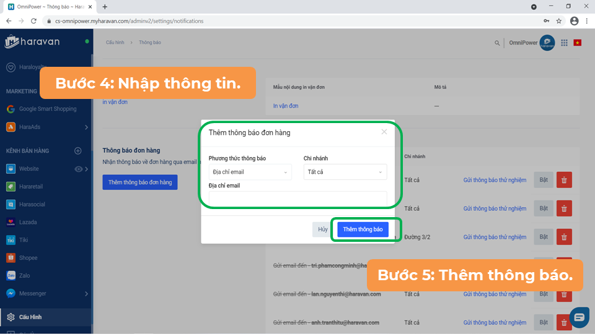Viewport: 595px width, 334px height.
Task: Click the Thông báo đơn hàng section heading
Action: click(131, 150)
